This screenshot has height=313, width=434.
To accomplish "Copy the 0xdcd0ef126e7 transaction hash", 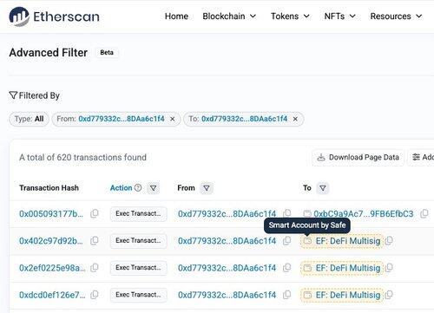I will pyautogui.click(x=95, y=295).
